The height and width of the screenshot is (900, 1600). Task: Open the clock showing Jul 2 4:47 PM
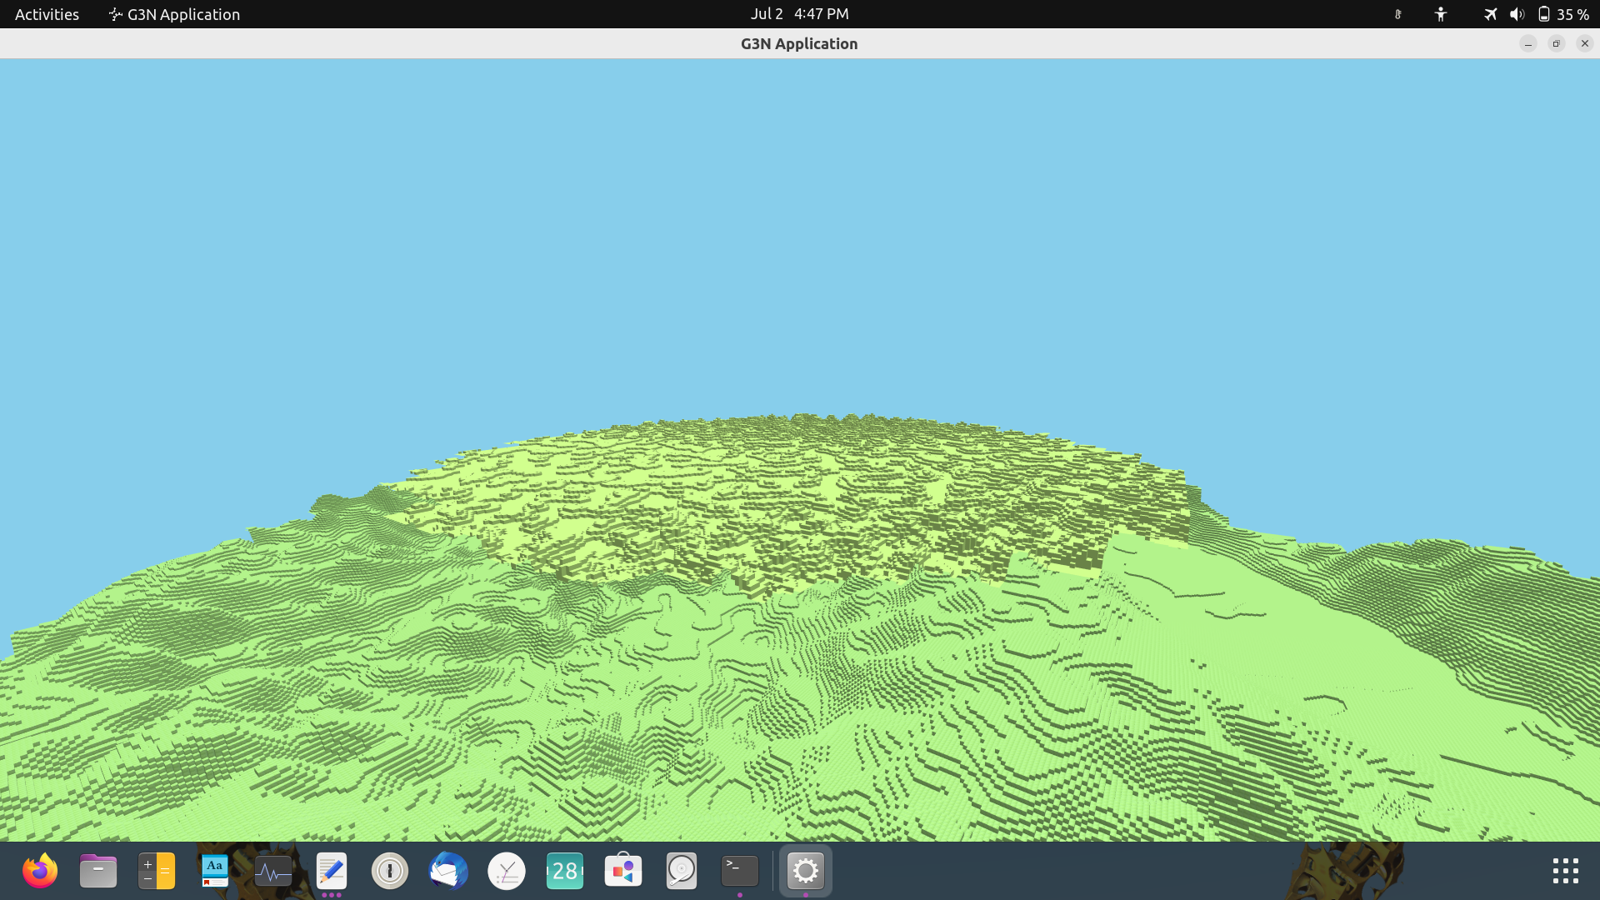[799, 14]
